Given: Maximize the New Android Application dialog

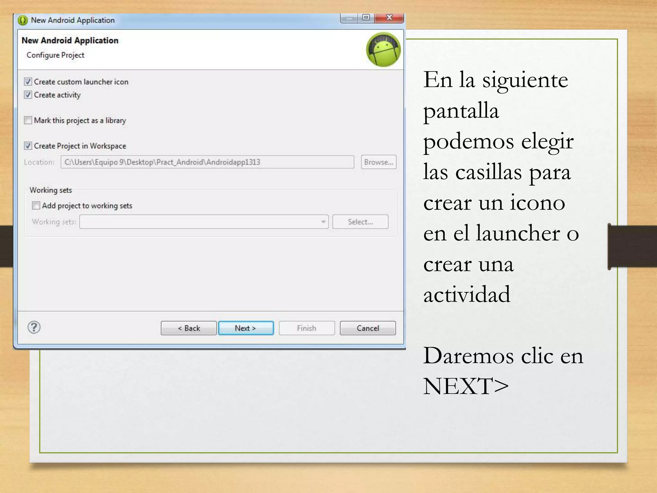Looking at the screenshot, I should [366, 18].
